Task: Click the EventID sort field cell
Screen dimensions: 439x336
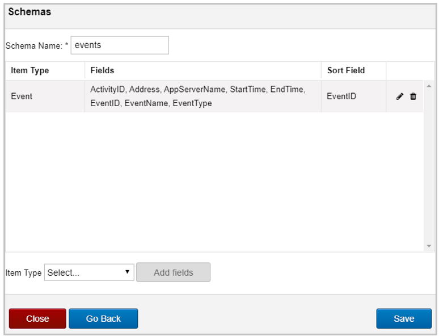Action: pos(353,96)
